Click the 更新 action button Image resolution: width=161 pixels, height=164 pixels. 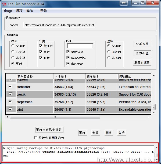click(83, 132)
